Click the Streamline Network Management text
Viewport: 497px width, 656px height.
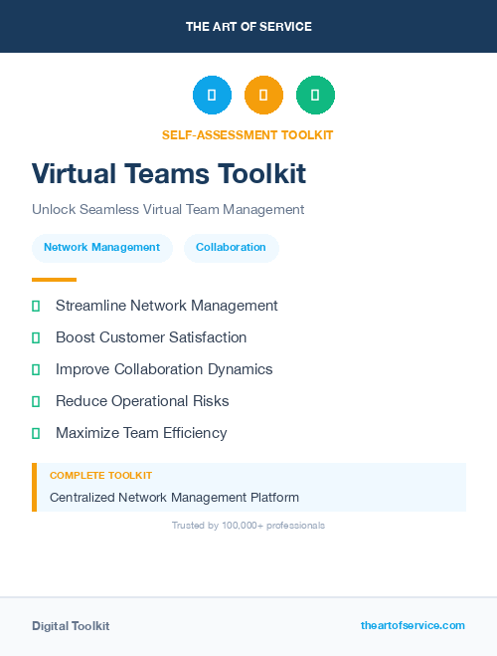pos(167,306)
